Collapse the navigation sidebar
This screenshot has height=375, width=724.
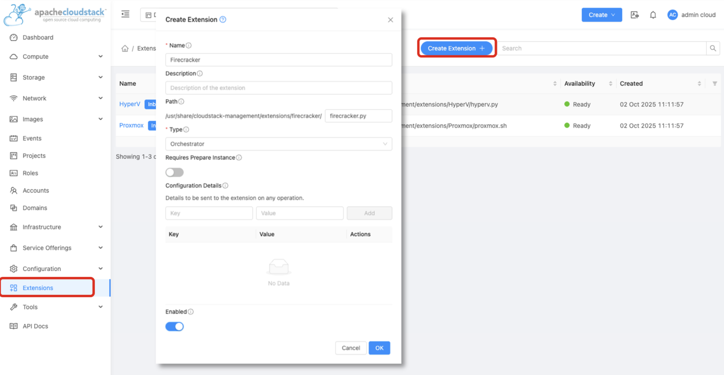pyautogui.click(x=125, y=14)
